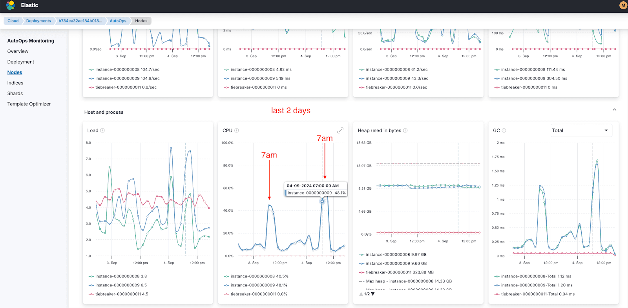Click the Deployments breadcrumb link
This screenshot has height=308, width=628.
[38, 21]
